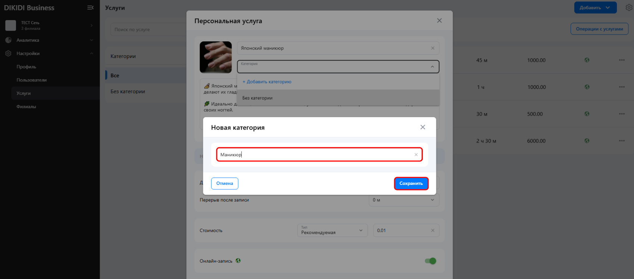Toggle the Онлайн-запись switch
Screen dimensions: 634x279
(x=430, y=261)
